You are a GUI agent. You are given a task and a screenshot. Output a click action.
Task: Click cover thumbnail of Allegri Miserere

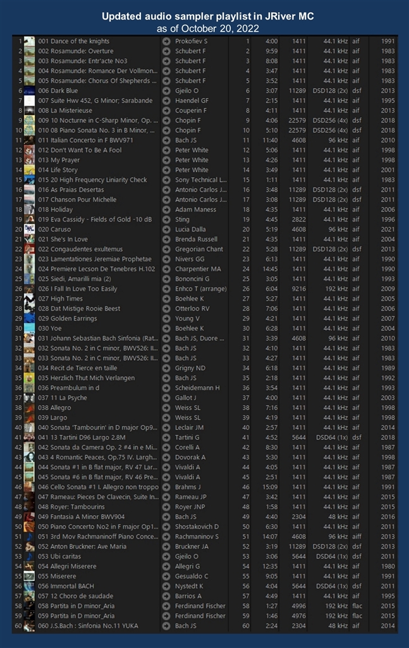29,566
